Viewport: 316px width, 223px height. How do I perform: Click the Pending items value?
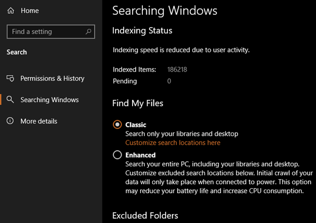[169, 81]
